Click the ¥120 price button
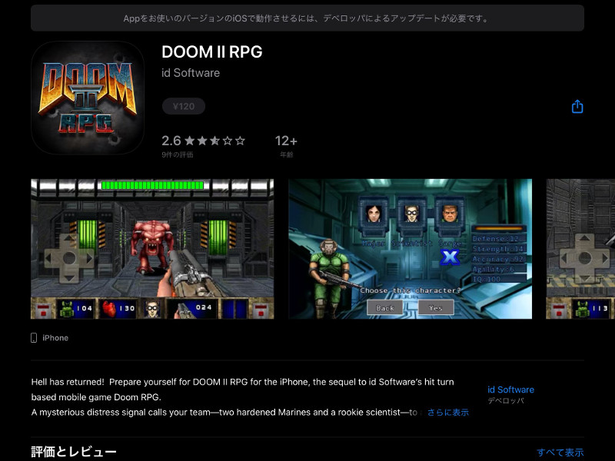Screen dimensions: 615x461 point(184,106)
